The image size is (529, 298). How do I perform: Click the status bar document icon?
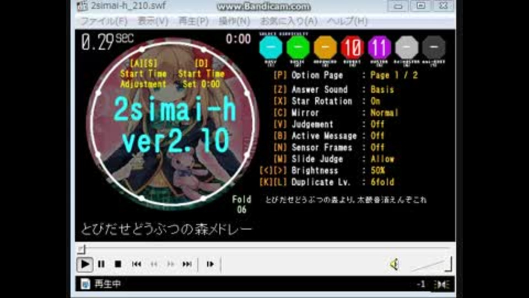[85, 284]
